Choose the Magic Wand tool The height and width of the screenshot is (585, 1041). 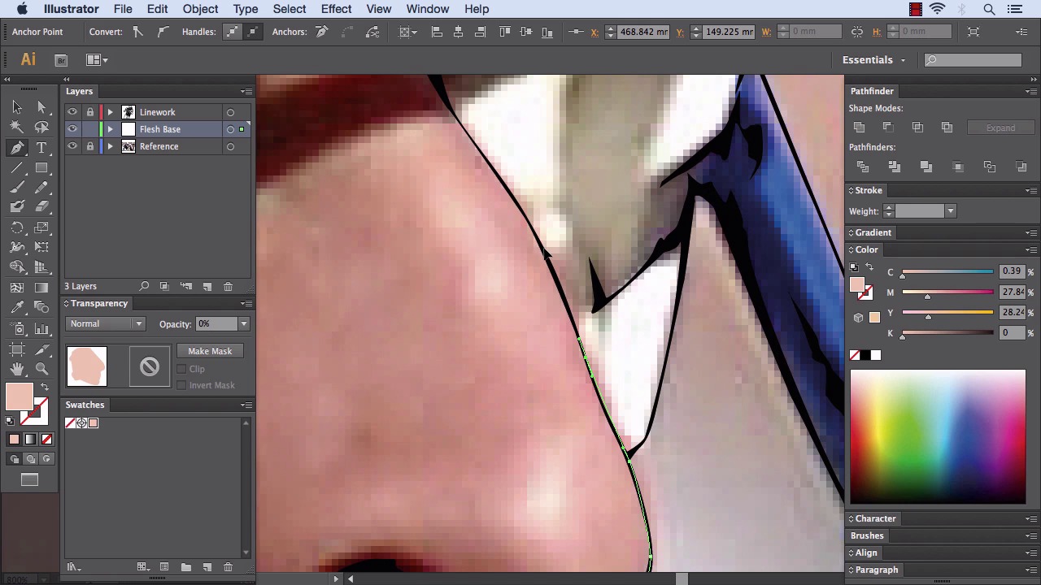point(17,128)
